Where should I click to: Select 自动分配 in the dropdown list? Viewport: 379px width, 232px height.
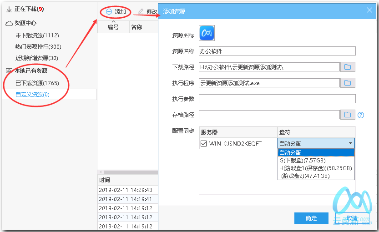tap(316, 153)
